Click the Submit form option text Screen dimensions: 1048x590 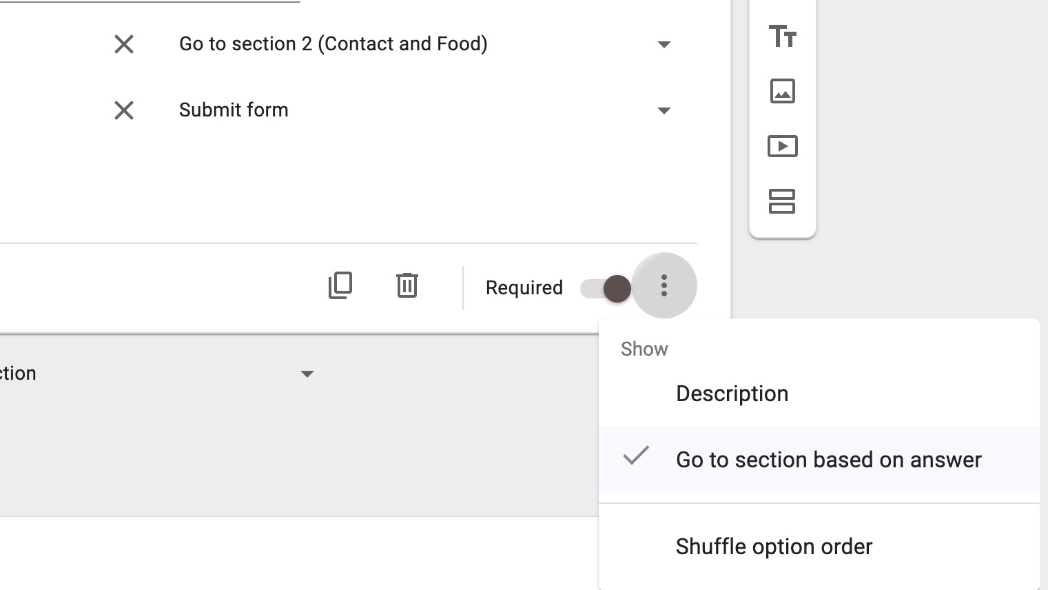234,110
